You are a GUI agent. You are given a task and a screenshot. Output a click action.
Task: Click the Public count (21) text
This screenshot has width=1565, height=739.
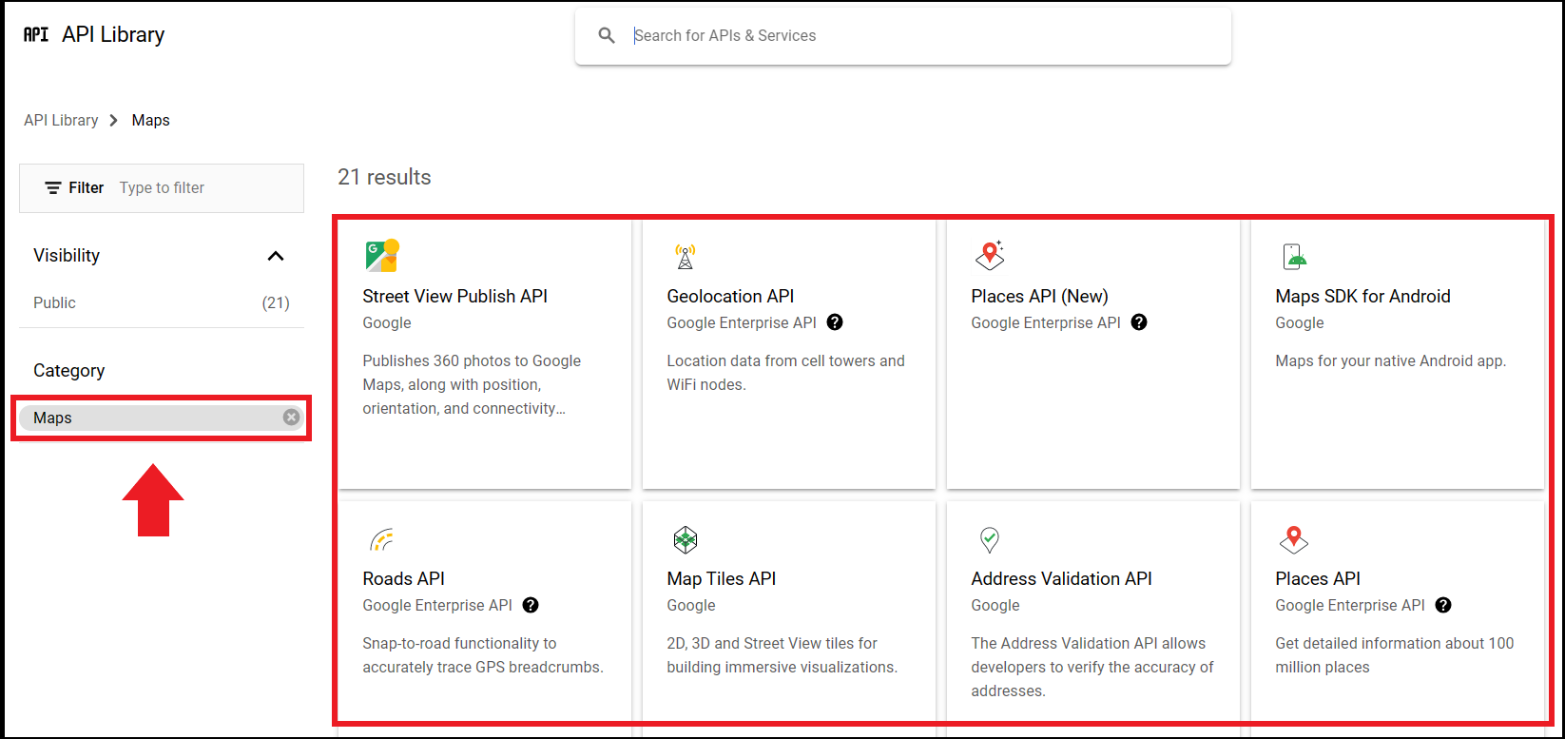[x=276, y=302]
